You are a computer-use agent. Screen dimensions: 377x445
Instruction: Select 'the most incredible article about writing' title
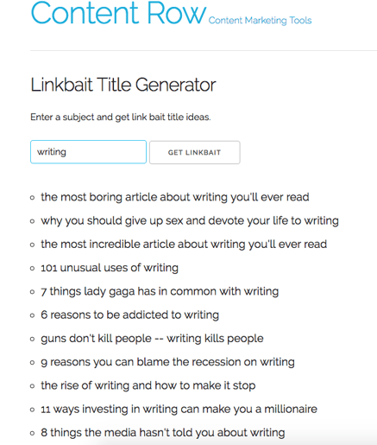click(184, 245)
